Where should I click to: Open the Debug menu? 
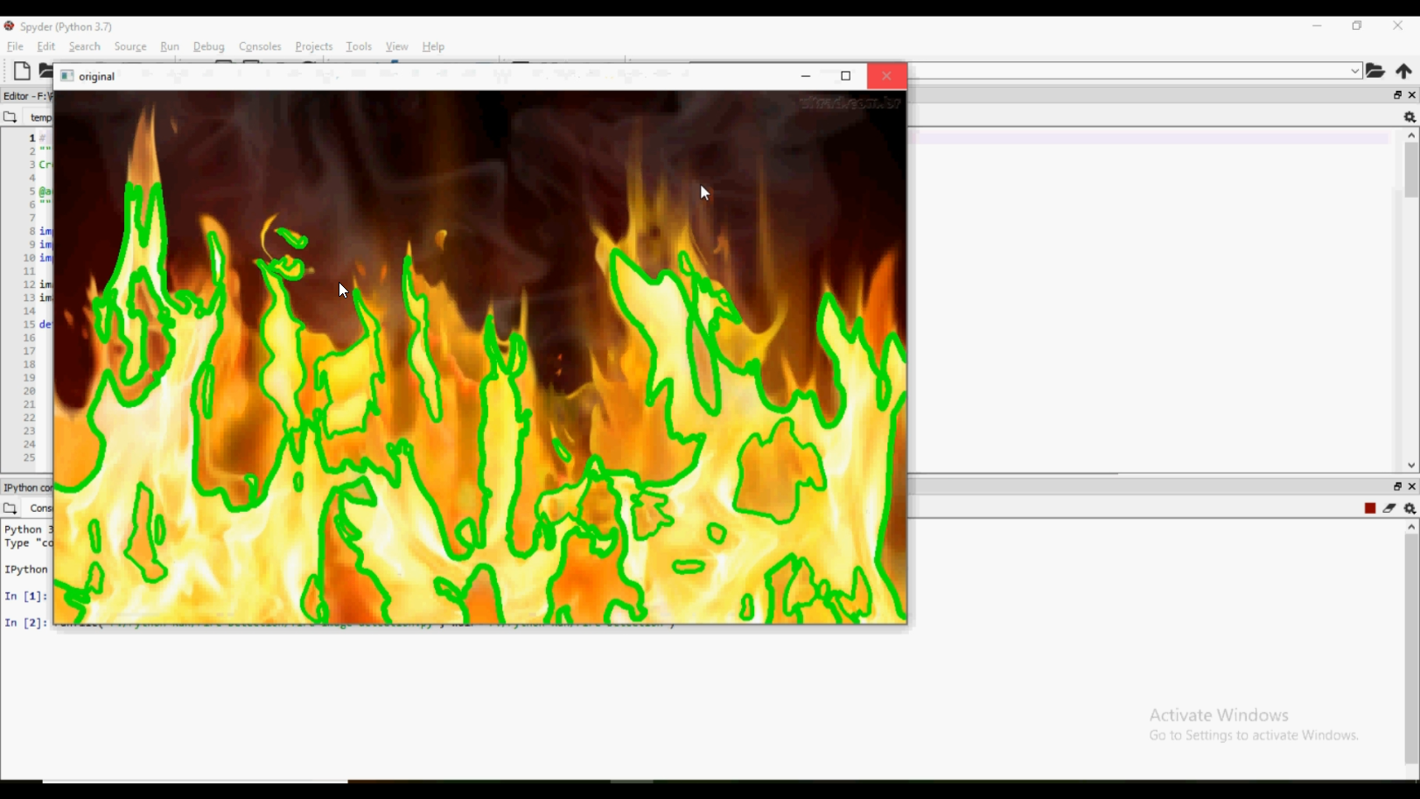(x=208, y=46)
